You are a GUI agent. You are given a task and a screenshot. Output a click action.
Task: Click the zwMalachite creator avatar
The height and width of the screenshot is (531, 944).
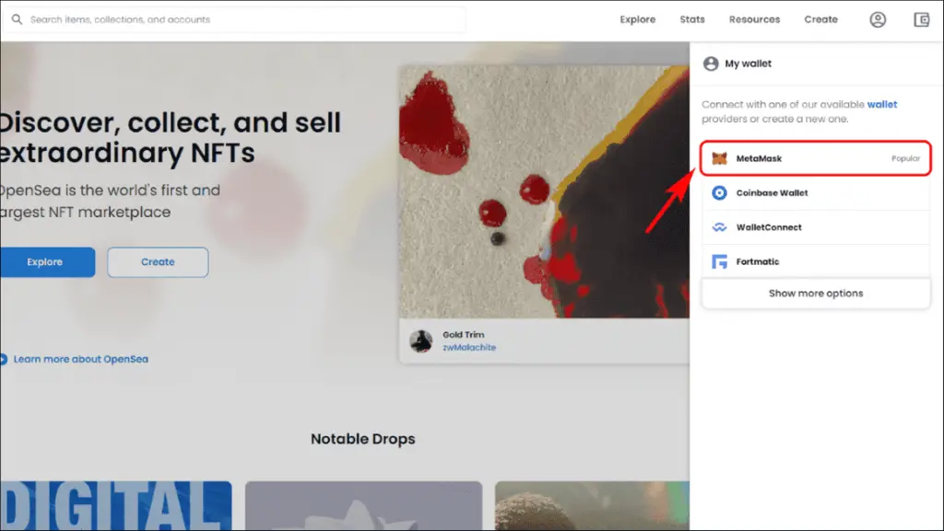coord(420,341)
